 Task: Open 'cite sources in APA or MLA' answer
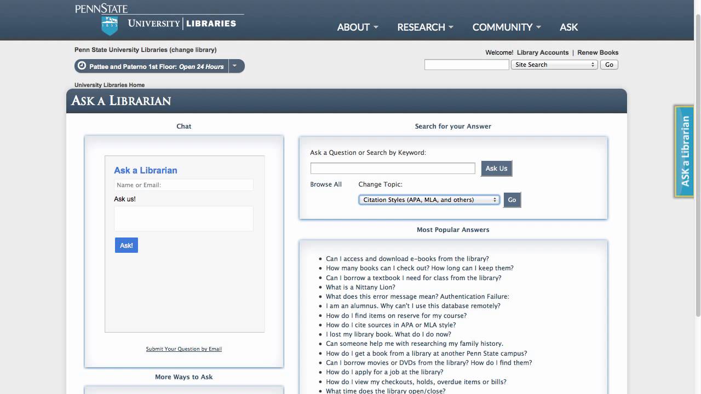391,325
